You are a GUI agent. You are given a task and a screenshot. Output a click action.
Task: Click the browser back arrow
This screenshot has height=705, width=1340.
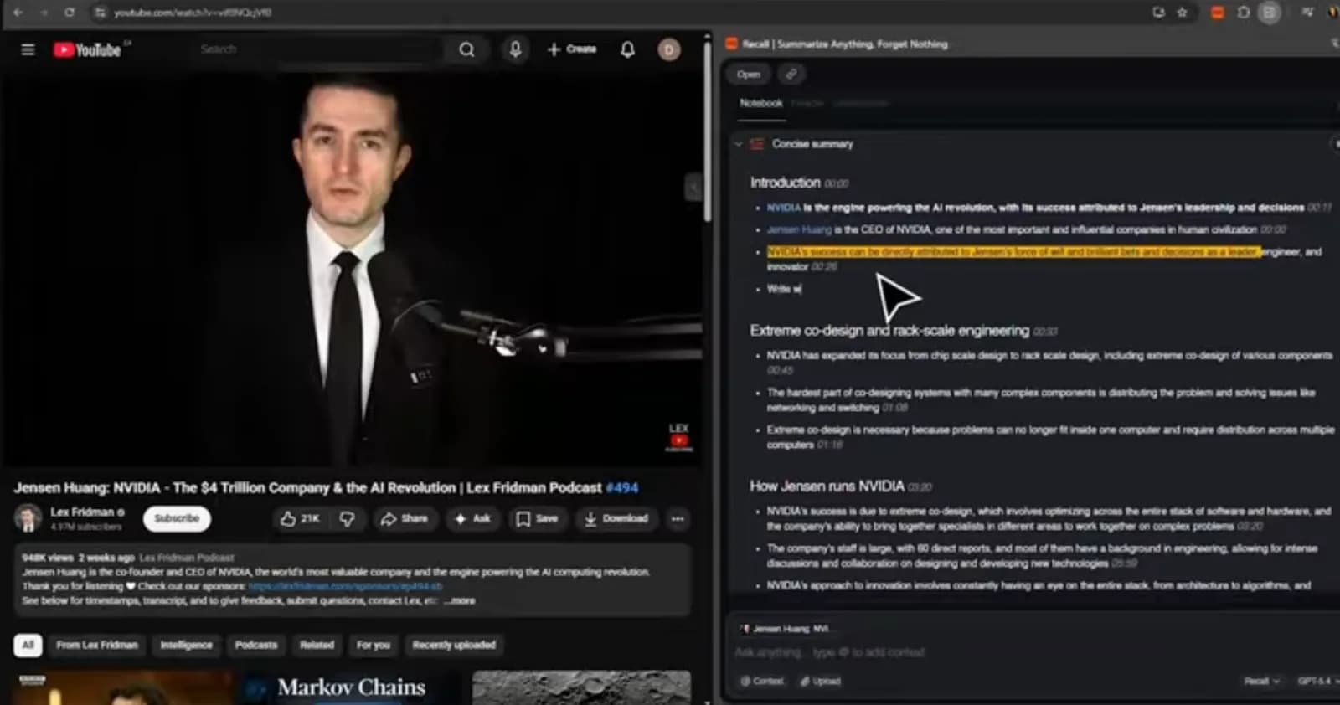[x=18, y=13]
